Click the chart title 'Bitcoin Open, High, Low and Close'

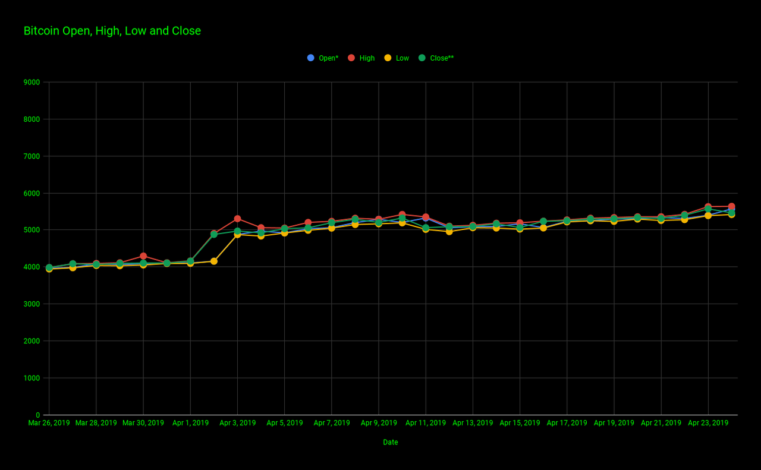coord(112,31)
